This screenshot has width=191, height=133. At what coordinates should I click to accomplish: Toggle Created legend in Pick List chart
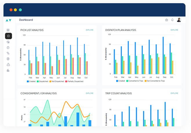click(x=31, y=81)
